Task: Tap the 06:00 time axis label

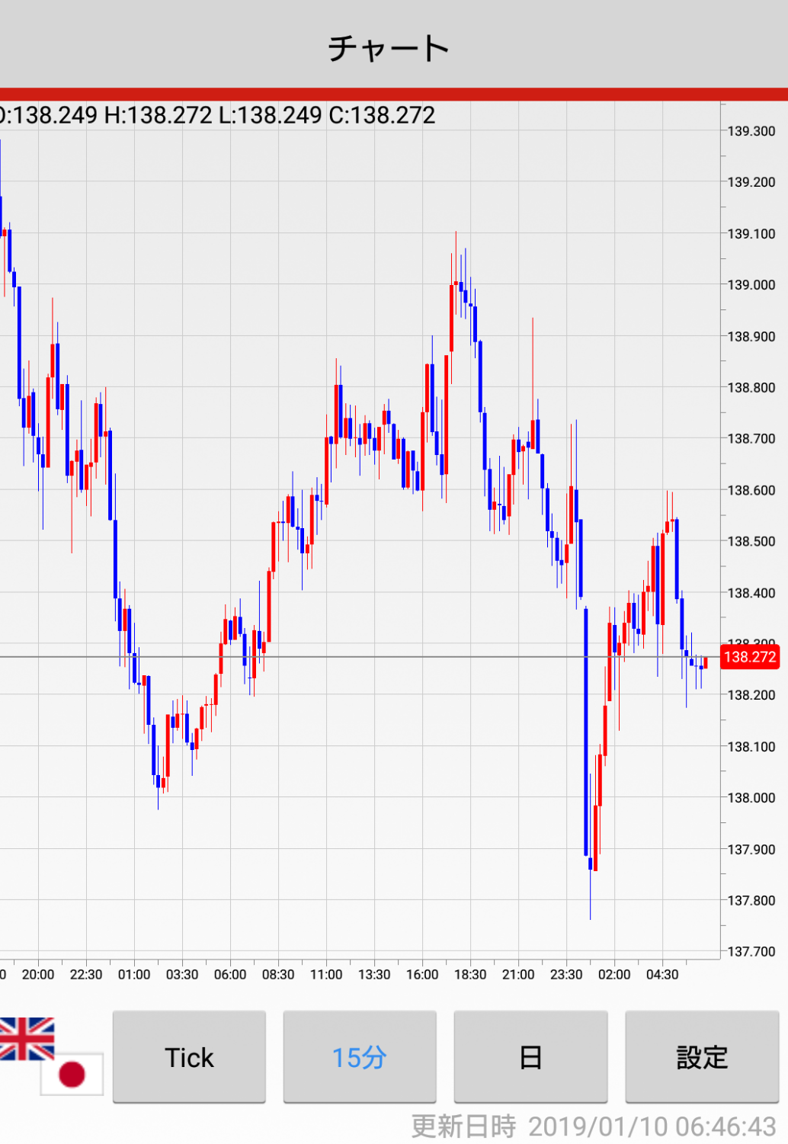Action: coord(230,974)
